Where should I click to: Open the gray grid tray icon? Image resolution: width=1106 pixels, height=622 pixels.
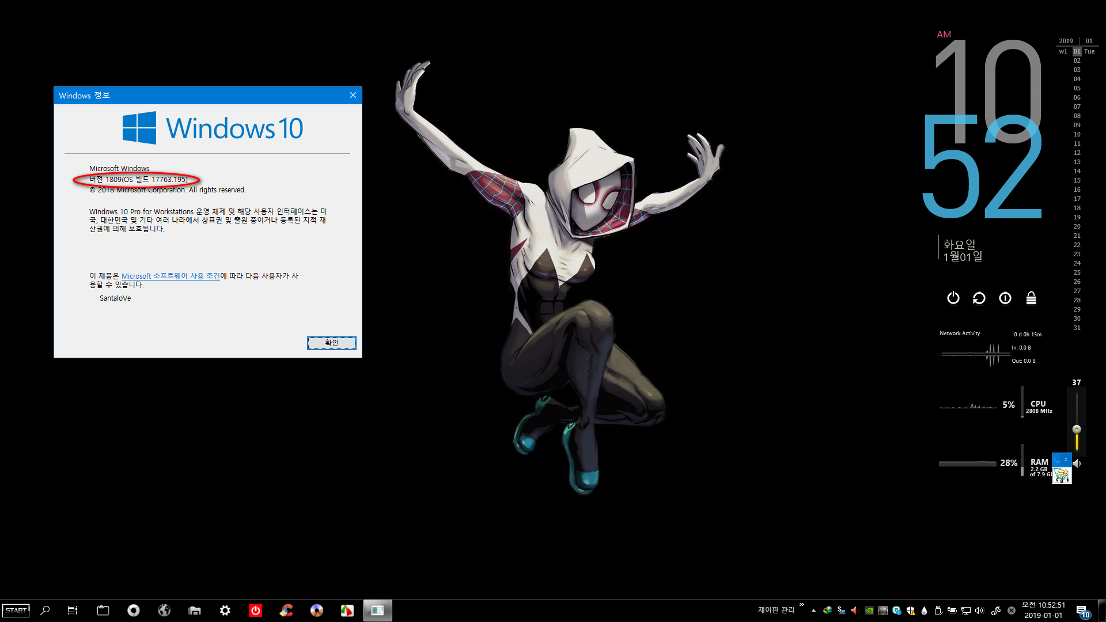tap(883, 610)
